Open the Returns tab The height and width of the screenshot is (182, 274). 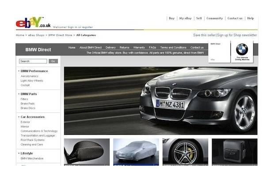coord(125,48)
